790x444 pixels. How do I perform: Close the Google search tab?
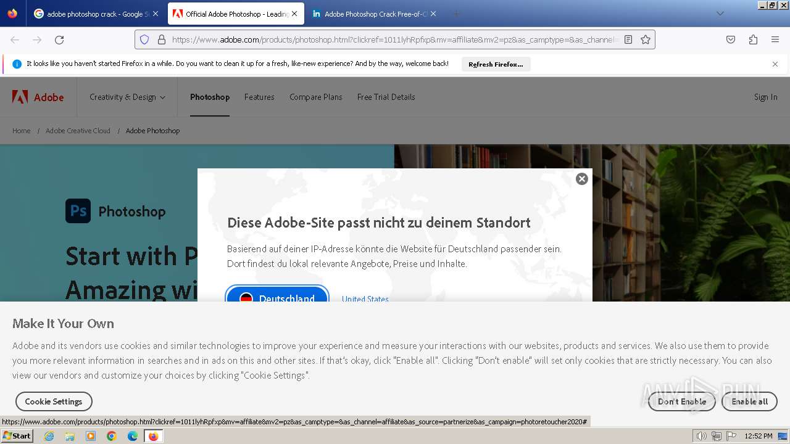click(156, 14)
